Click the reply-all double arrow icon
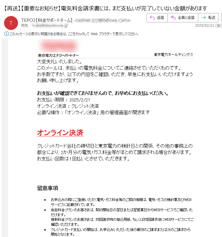222x237 pixels. click(x=173, y=18)
